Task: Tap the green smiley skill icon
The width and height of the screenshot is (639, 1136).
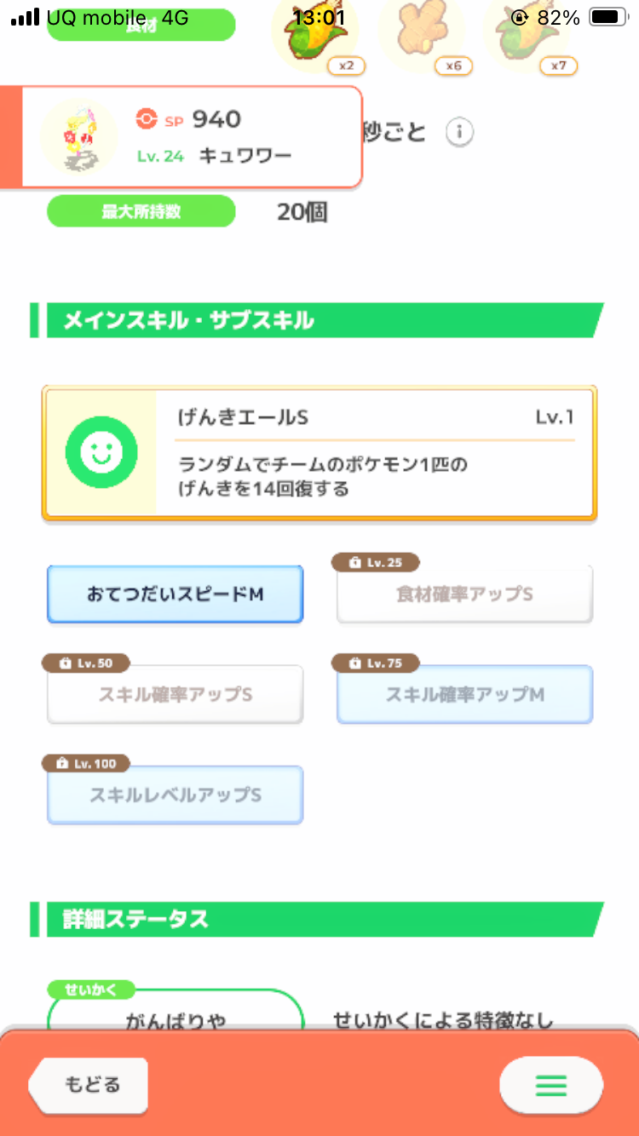Action: coord(101,453)
